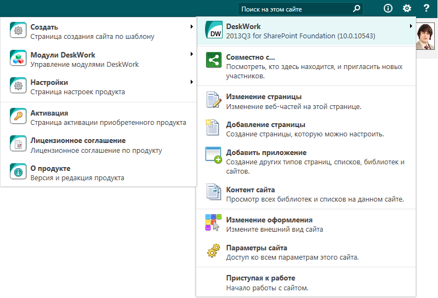Click text 'Страница настроек продукта'

[77, 92]
